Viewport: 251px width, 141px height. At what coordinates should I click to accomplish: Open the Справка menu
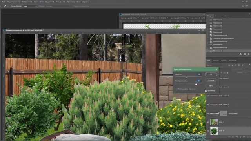pos(85,2)
